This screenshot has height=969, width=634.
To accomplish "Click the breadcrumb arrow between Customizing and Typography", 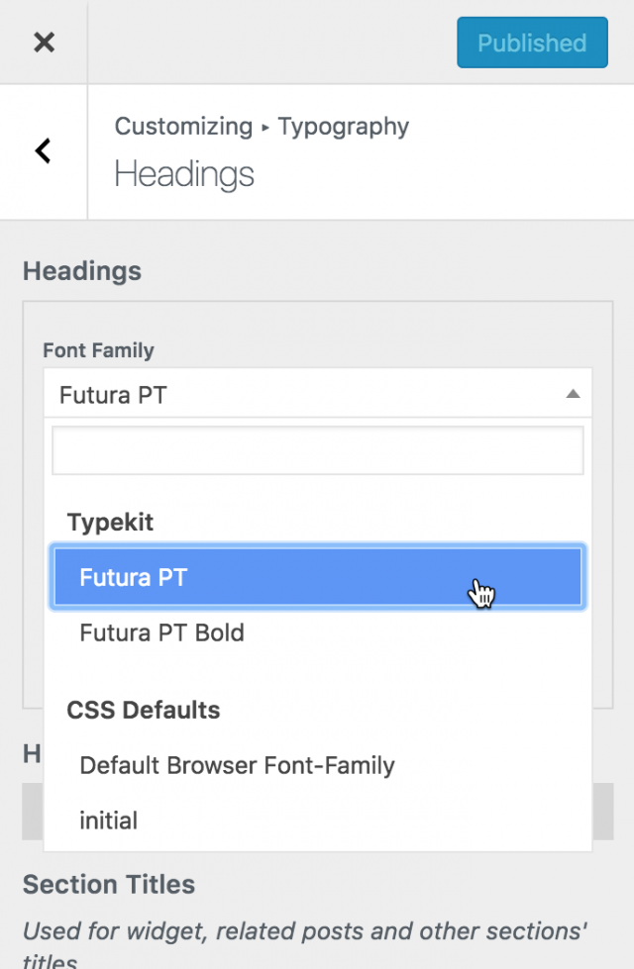I will (x=264, y=127).
